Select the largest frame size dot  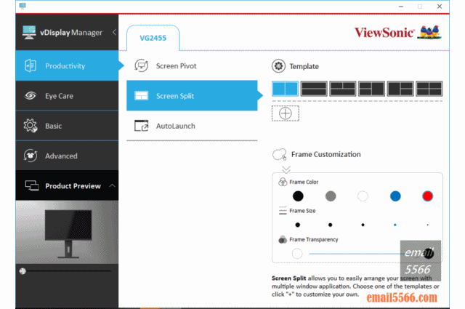298,225
